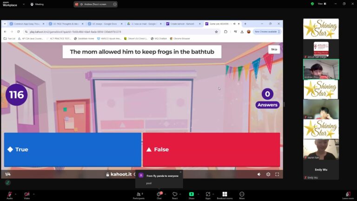Viewport: 357px width, 201px height.
Task: Switch to the 'I was so mad' tab
Action: click(145, 24)
